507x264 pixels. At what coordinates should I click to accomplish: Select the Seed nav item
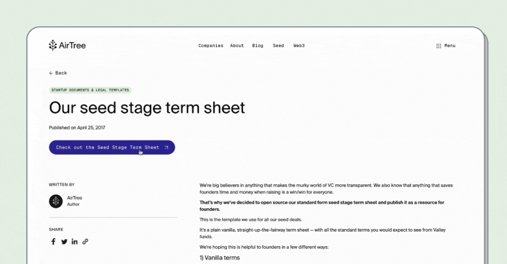tap(278, 46)
